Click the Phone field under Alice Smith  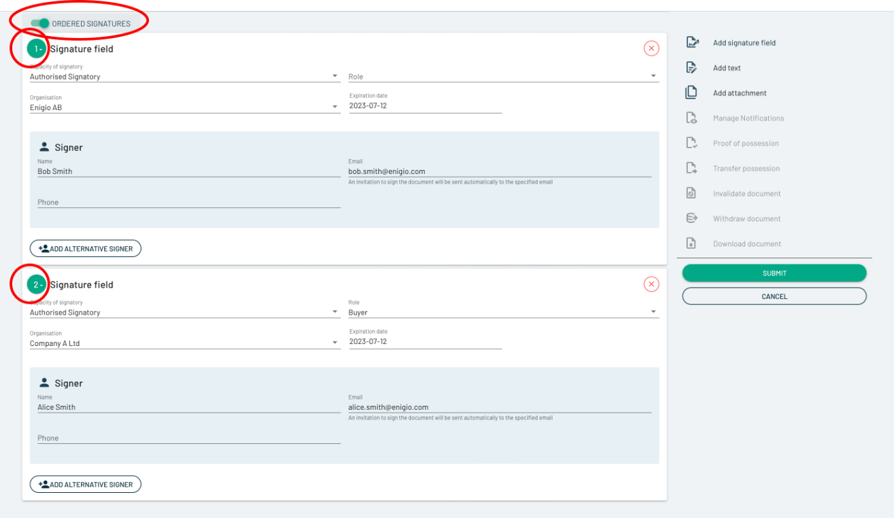coord(188,438)
